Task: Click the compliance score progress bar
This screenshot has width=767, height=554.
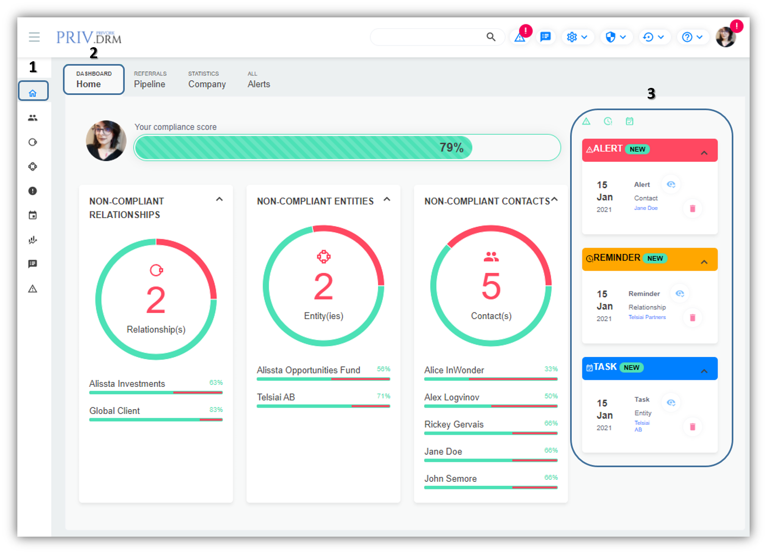Action: [347, 148]
